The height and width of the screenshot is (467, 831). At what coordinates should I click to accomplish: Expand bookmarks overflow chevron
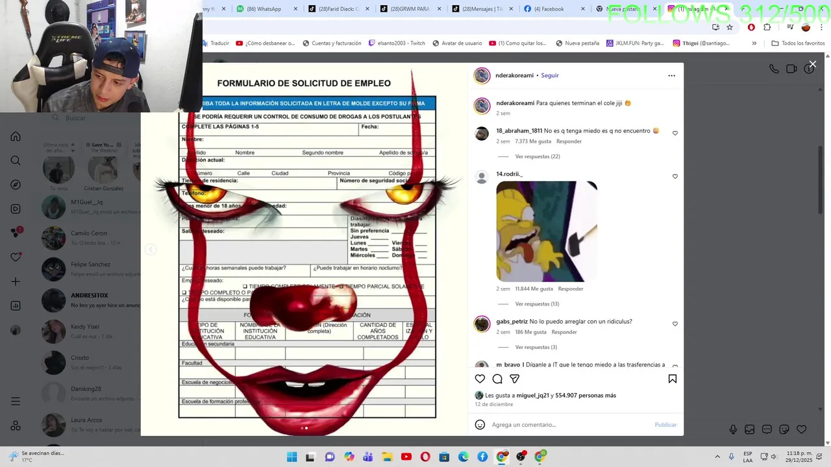pos(754,43)
